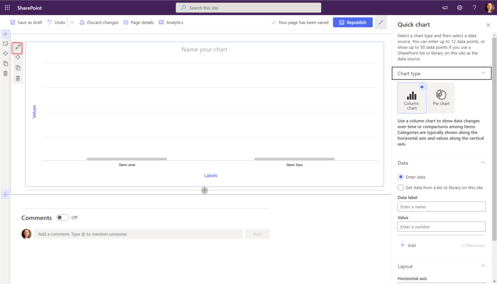Viewport: 497px width, 284px height.
Task: Open Page details
Action: tap(138, 22)
